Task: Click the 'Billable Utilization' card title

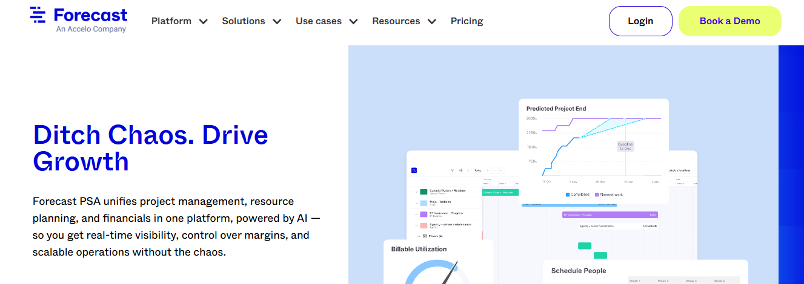Action: [x=419, y=249]
